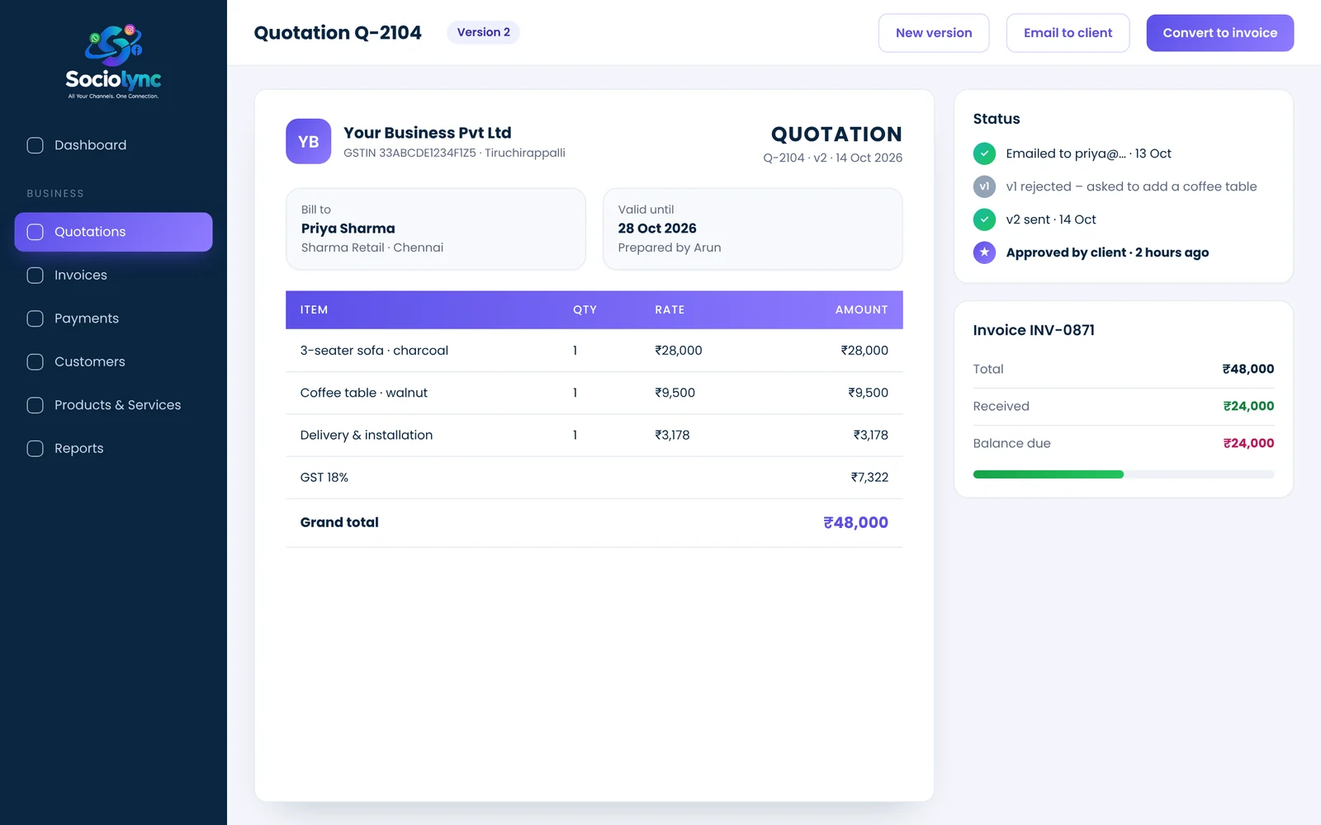Click the Version 2 badge
Screen dimensions: 1321x825
click(483, 32)
